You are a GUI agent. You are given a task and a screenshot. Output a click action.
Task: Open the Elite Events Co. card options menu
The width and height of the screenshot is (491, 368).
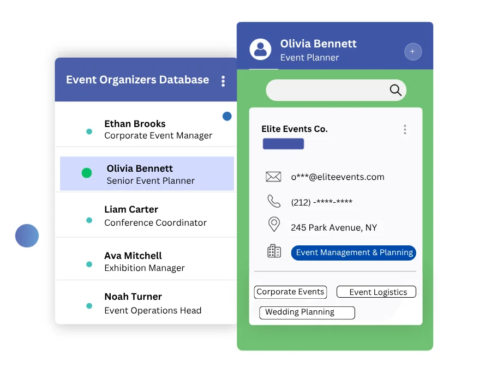[x=405, y=129]
